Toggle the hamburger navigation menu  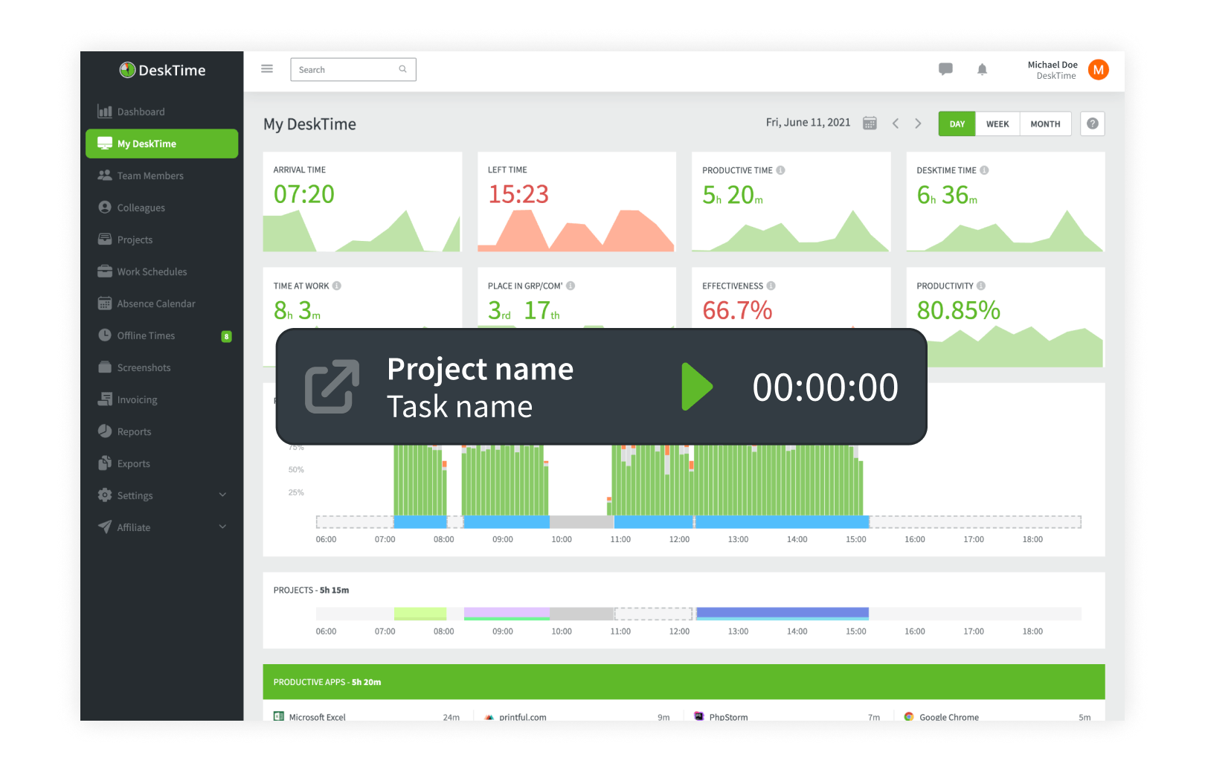[x=266, y=68]
